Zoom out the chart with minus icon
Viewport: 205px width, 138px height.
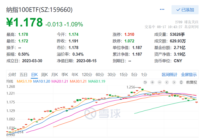point(160,82)
